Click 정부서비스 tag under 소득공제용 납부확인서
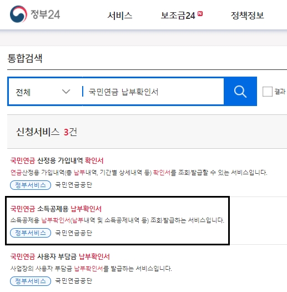Image resolution: width=287 pixels, height=292 pixels. 31,233
